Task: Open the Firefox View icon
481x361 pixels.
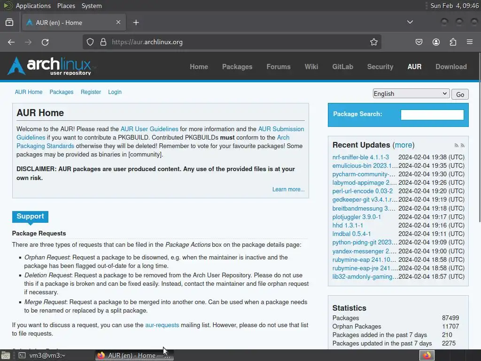Action: [x=9, y=22]
